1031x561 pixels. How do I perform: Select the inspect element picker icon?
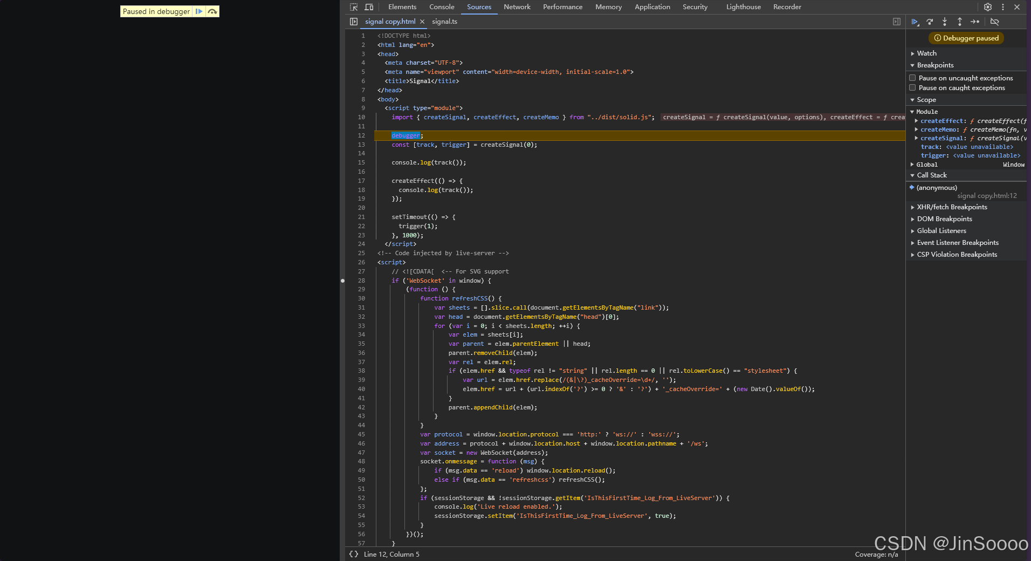(354, 7)
